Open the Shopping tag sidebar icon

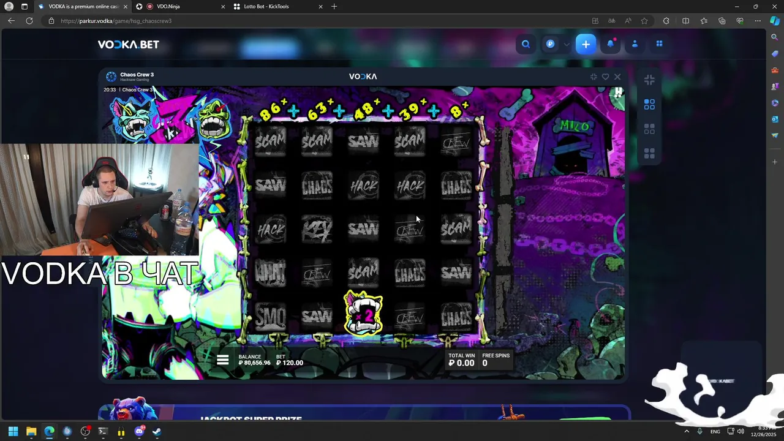pos(775,54)
